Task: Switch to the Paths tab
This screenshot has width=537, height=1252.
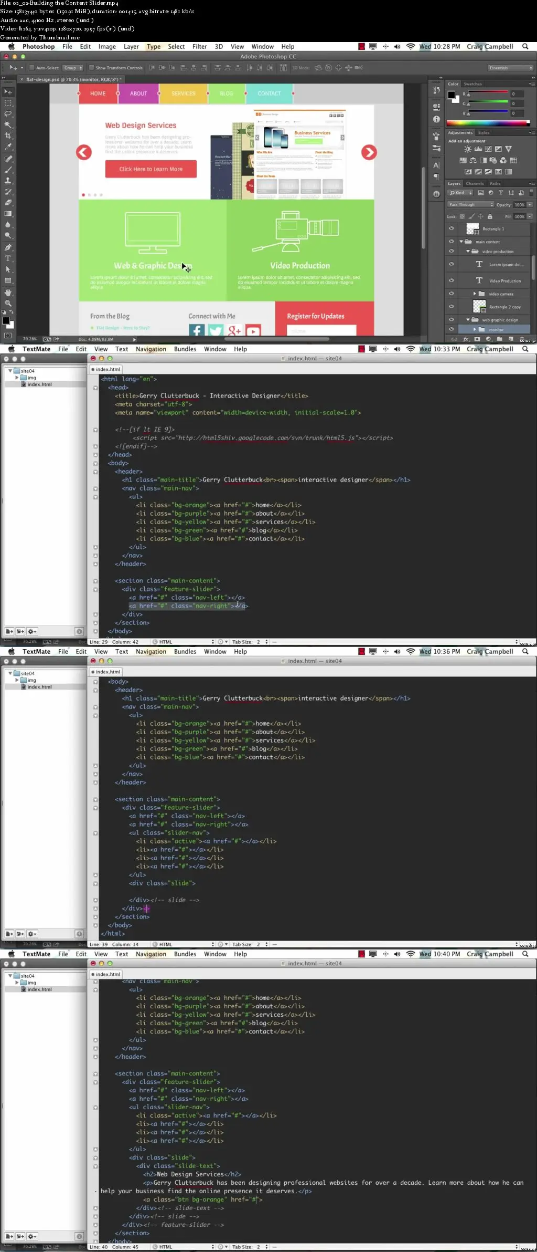Action: coord(495,184)
